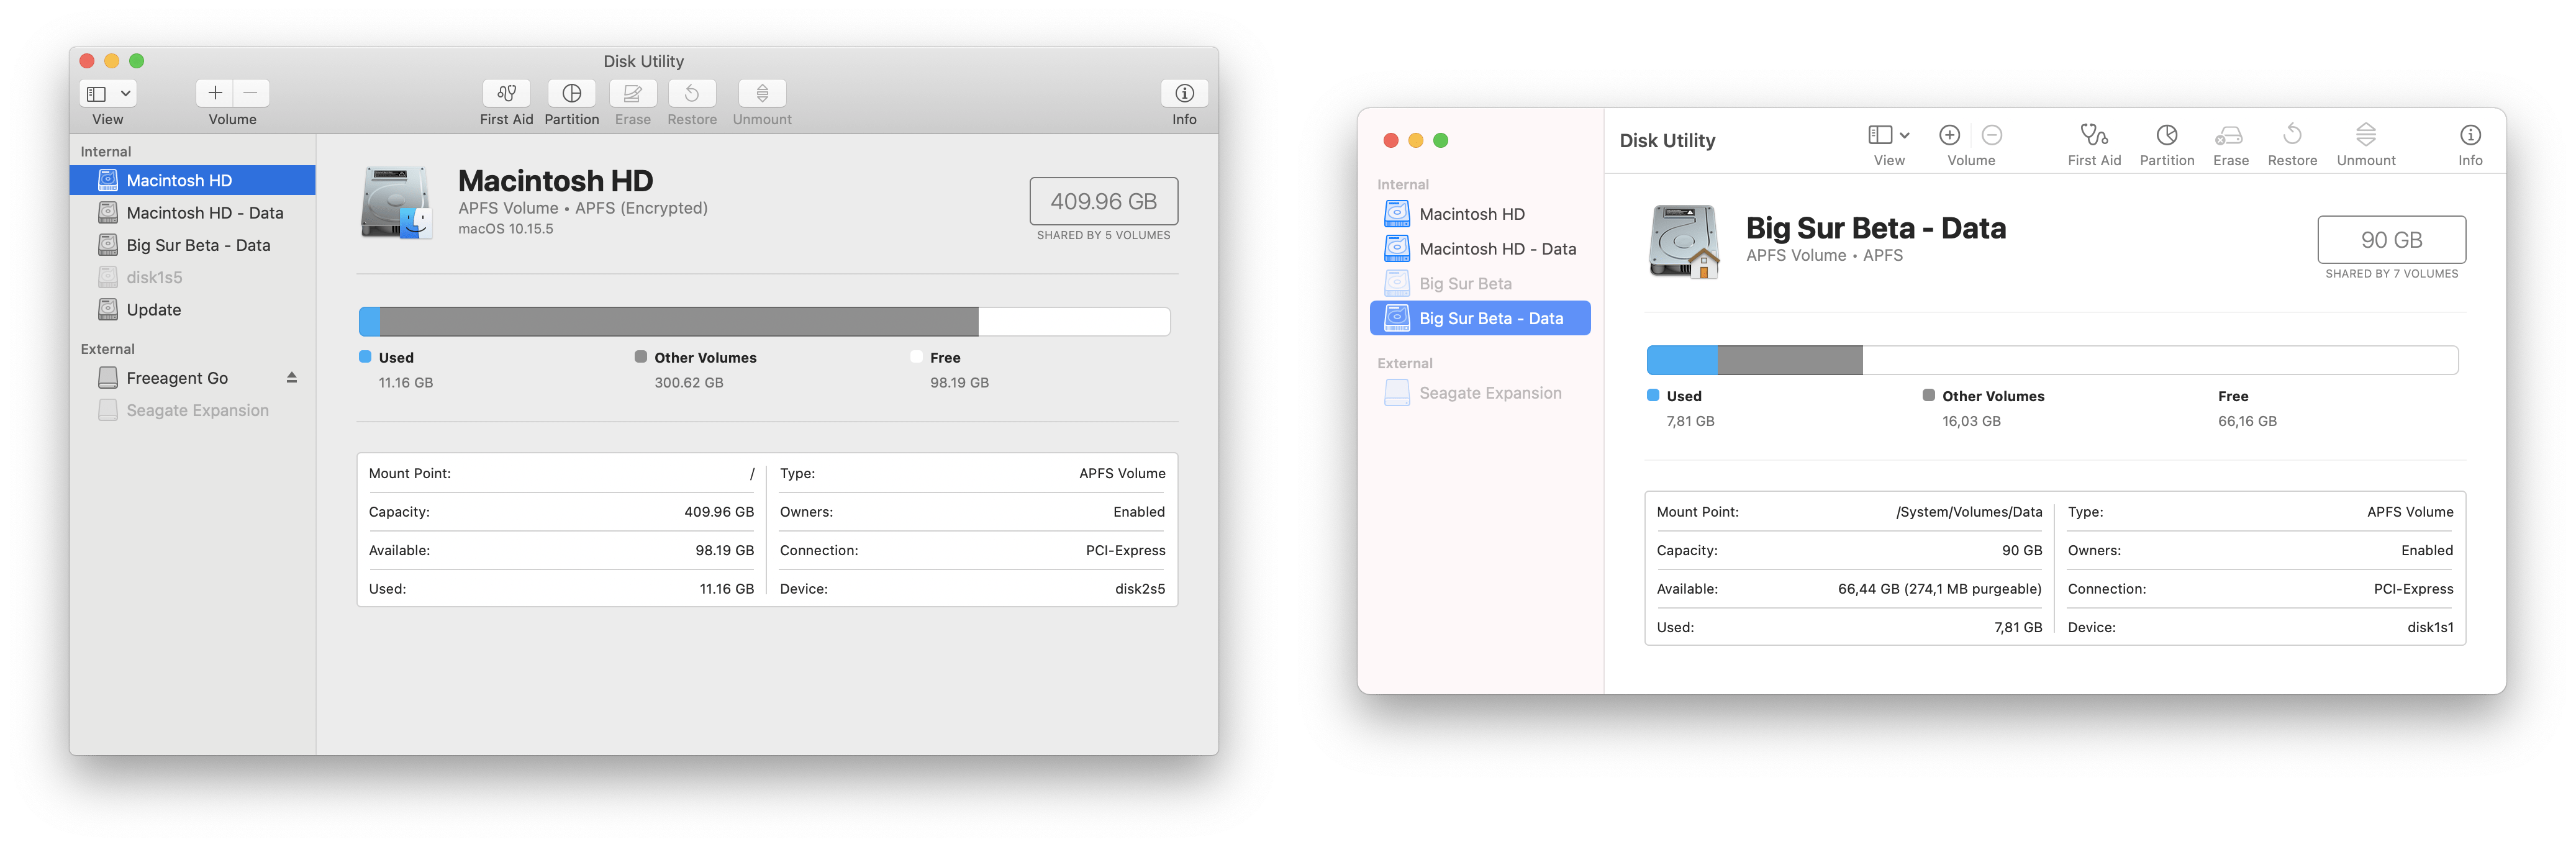Screen dimensions: 2576x847
Task: Click Partition icon in left window
Action: [572, 93]
